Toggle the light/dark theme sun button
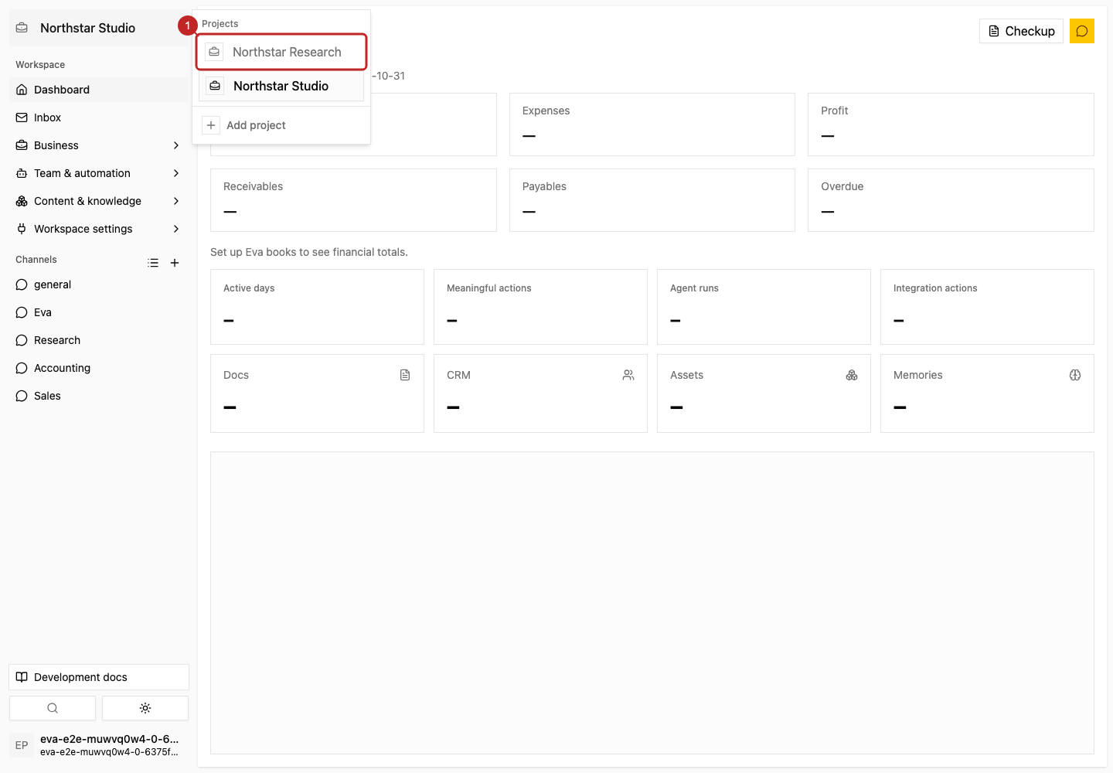This screenshot has height=773, width=1113. point(145,708)
